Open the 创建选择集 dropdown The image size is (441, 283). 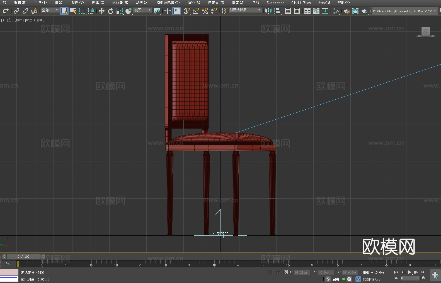[245, 10]
